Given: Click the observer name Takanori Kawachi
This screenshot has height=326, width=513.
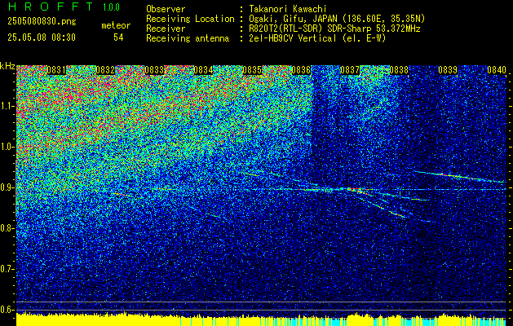Looking at the screenshot, I should [x=288, y=10].
